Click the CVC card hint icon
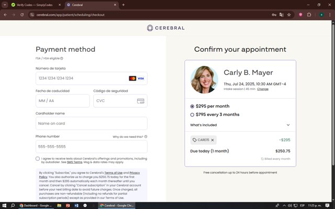This screenshot has width=335, height=209. point(141,101)
